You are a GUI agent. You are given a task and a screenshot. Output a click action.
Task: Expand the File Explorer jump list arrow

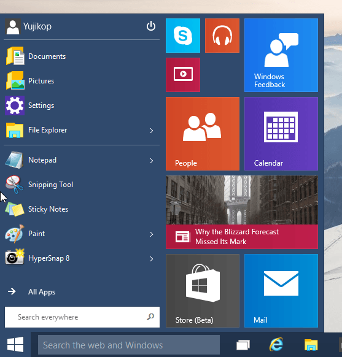pyautogui.click(x=151, y=131)
